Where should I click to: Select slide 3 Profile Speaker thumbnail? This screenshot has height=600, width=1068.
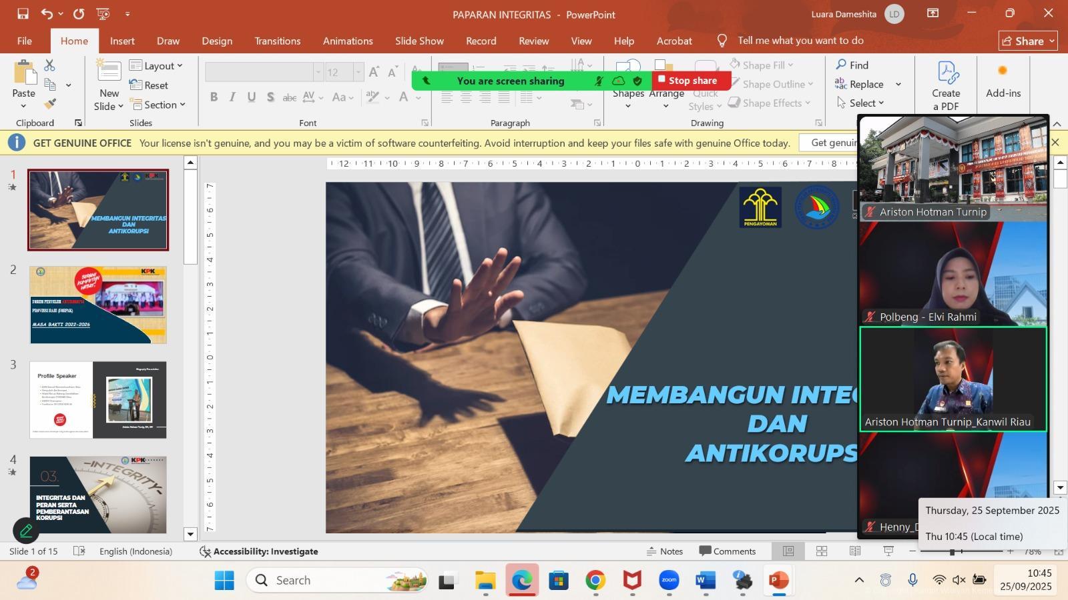[97, 400]
